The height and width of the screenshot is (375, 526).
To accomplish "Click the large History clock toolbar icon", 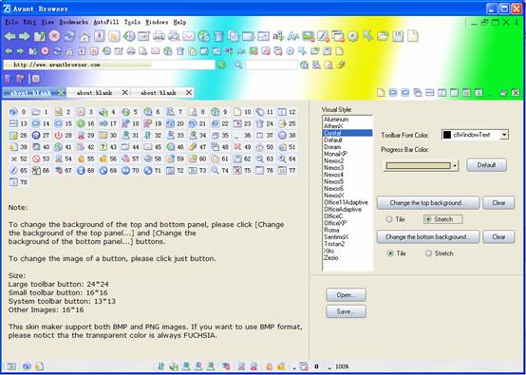I will pyautogui.click(x=129, y=36).
